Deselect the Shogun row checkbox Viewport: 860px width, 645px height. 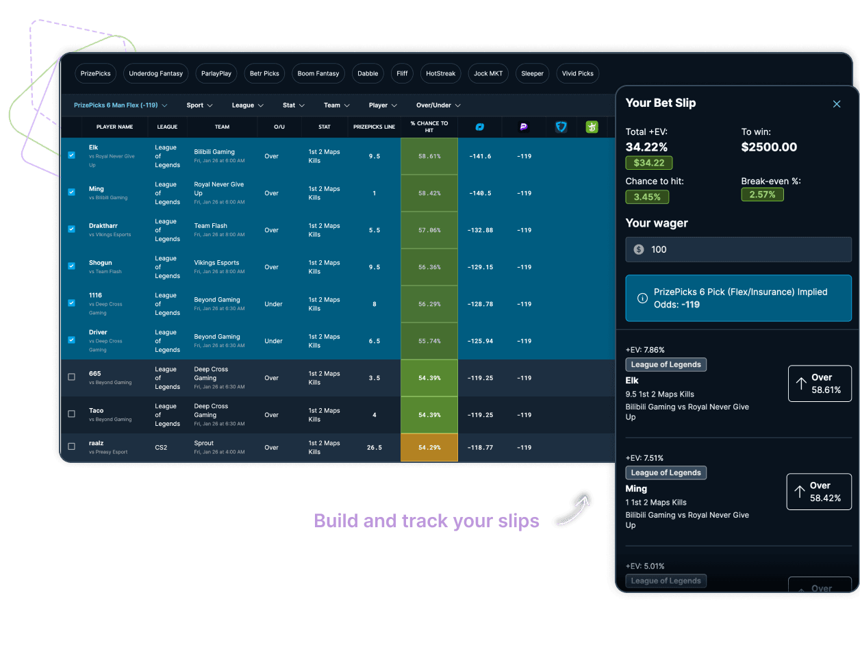tap(71, 266)
